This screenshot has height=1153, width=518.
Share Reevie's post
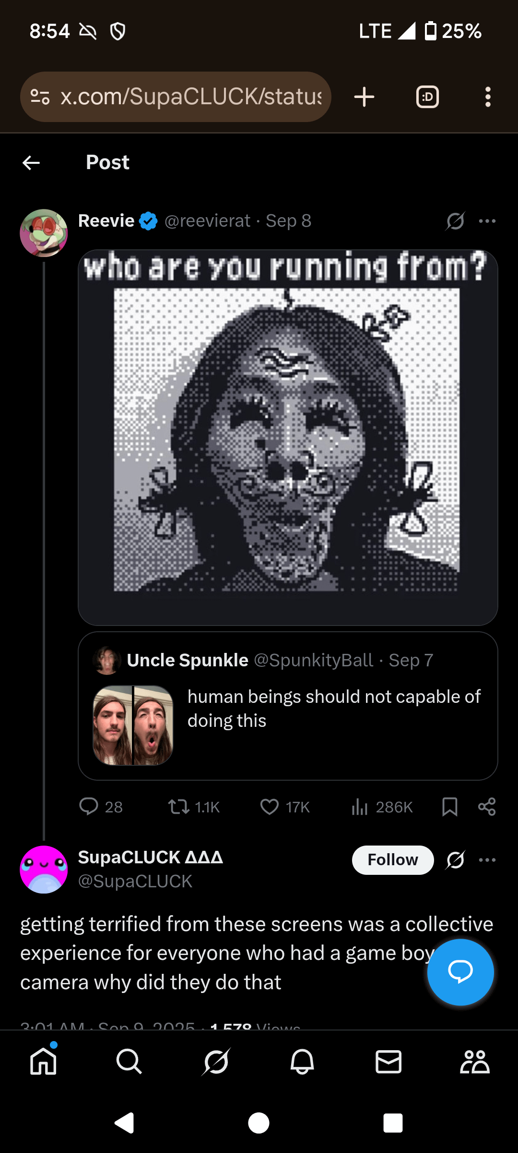tap(487, 807)
